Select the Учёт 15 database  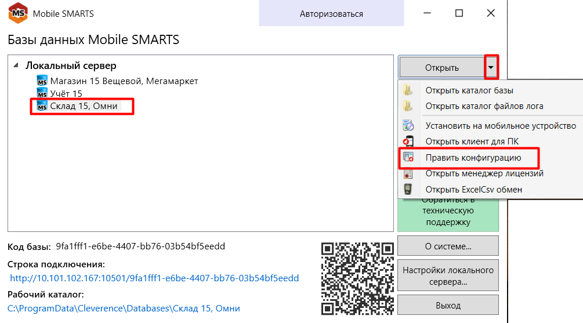[66, 93]
